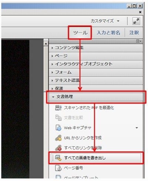Open the Web キャプチャ dropdown arrow
This screenshot has width=148, height=181.
(x=137, y=128)
